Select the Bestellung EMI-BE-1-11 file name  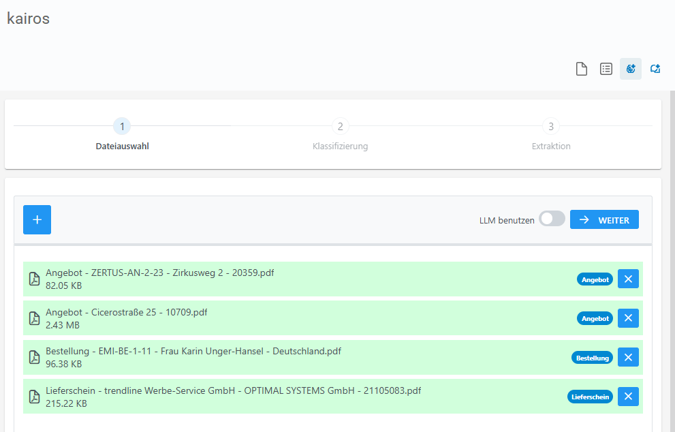(x=193, y=352)
